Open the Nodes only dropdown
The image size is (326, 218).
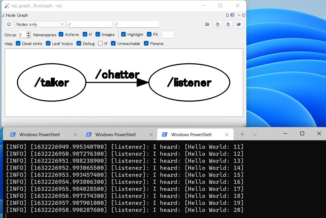40,24
